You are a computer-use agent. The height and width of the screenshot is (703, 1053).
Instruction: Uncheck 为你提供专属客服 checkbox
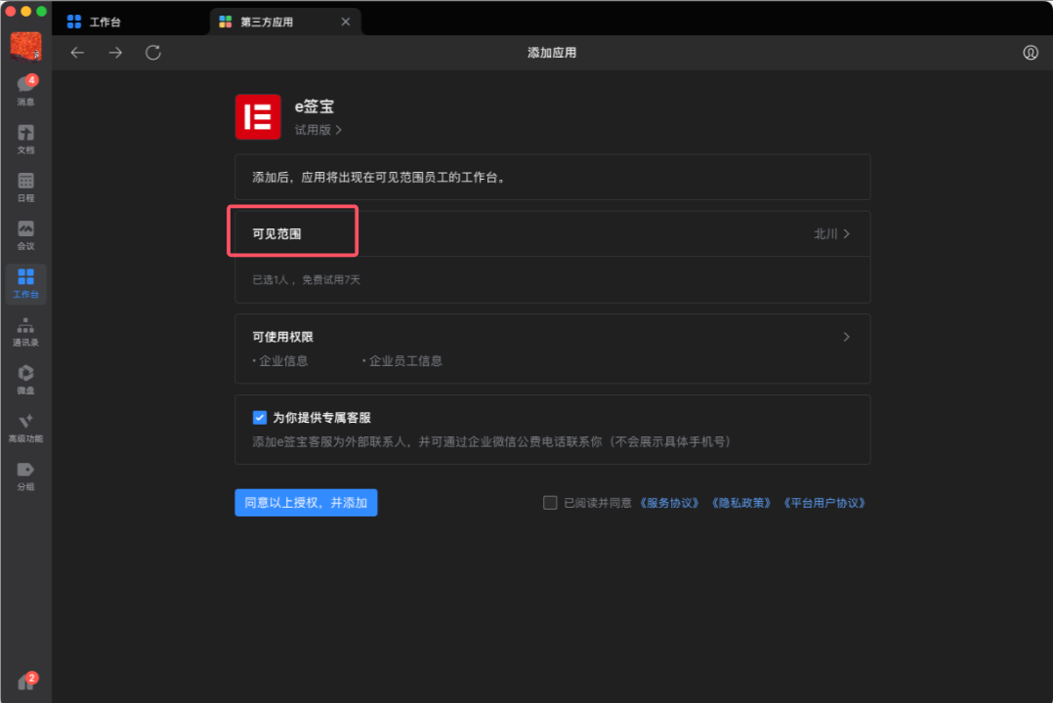tap(259, 418)
